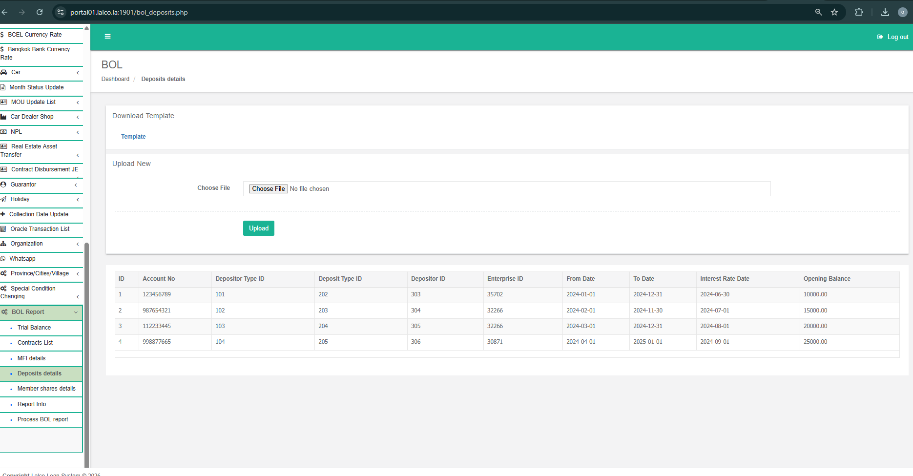Click the sidebar vertical scrollbar
The image size is (913, 476).
click(x=87, y=352)
